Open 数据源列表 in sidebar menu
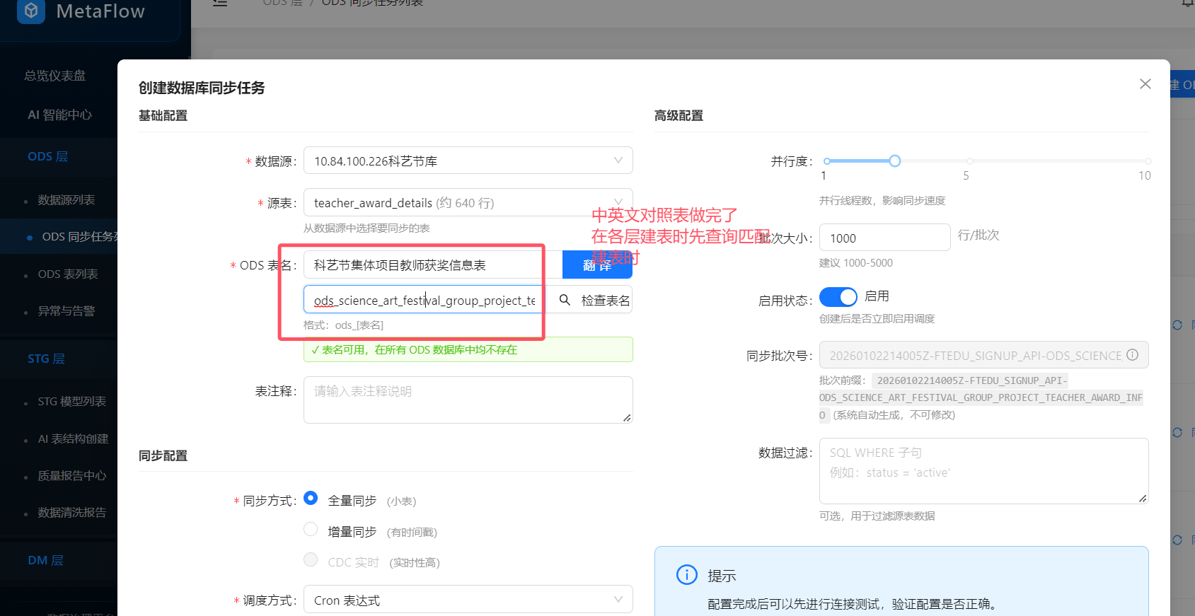 pos(67,200)
